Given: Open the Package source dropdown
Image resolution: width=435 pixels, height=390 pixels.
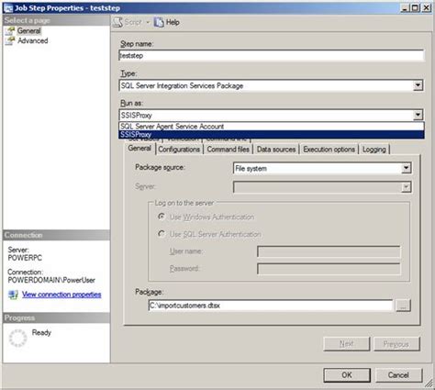Looking at the screenshot, I should (x=407, y=168).
